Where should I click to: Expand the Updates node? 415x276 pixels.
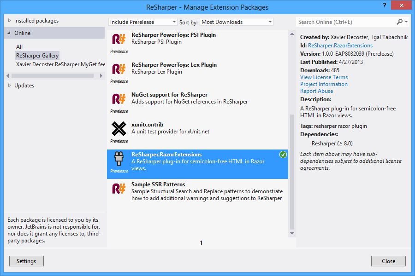pos(9,85)
